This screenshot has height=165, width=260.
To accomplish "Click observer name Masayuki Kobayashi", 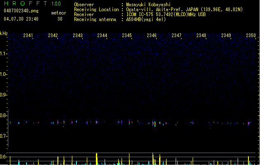I will coord(148,5).
